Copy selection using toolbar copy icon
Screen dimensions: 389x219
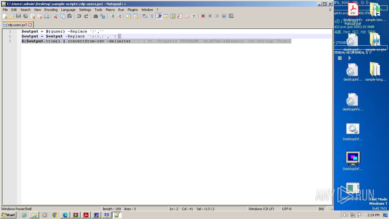pos(63,16)
